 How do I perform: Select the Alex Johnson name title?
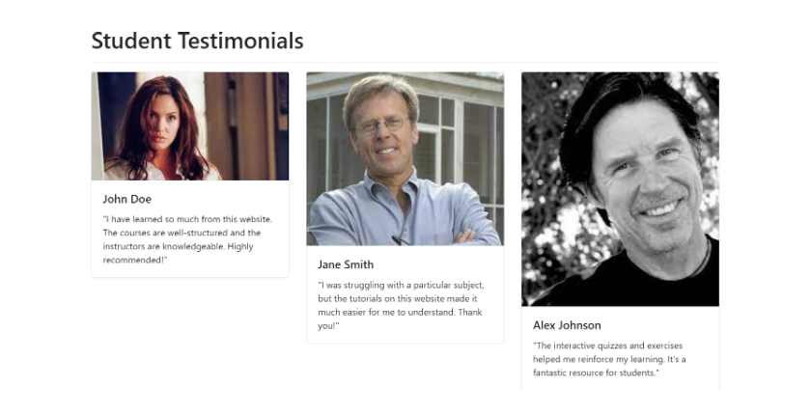[567, 325]
